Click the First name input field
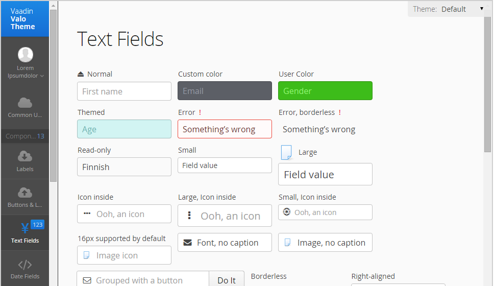The height and width of the screenshot is (286, 494). click(124, 91)
